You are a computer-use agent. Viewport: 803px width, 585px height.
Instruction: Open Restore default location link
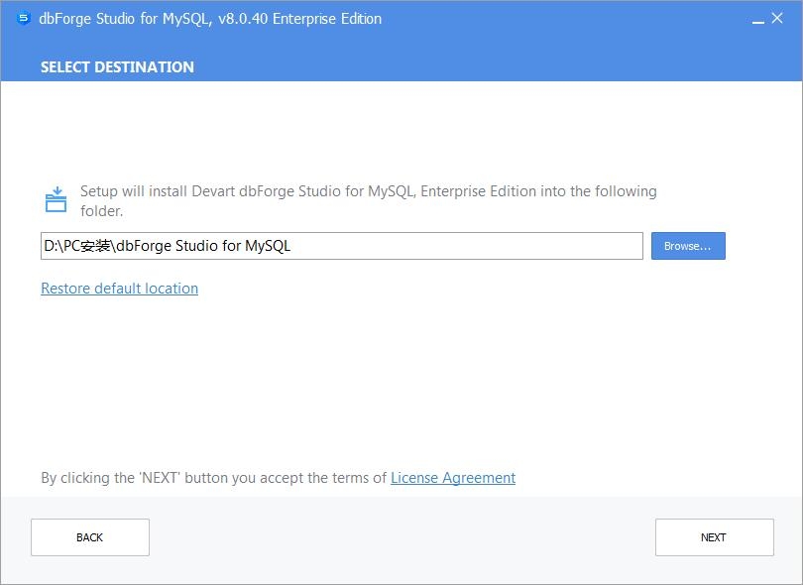119,289
